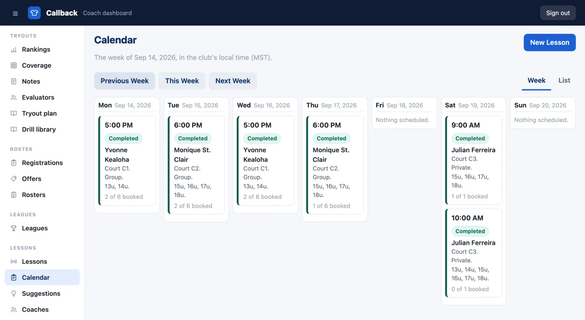Image resolution: width=585 pixels, height=320 pixels.
Task: Click "0 of 1 booked" on Saturday's lesson
Action: coord(470,289)
